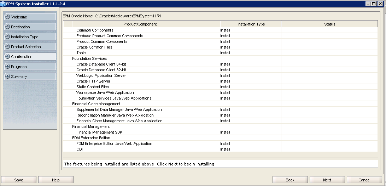Select FDM Enterprise Edition Java Web Application
386x186 pixels.
click(x=220, y=143)
